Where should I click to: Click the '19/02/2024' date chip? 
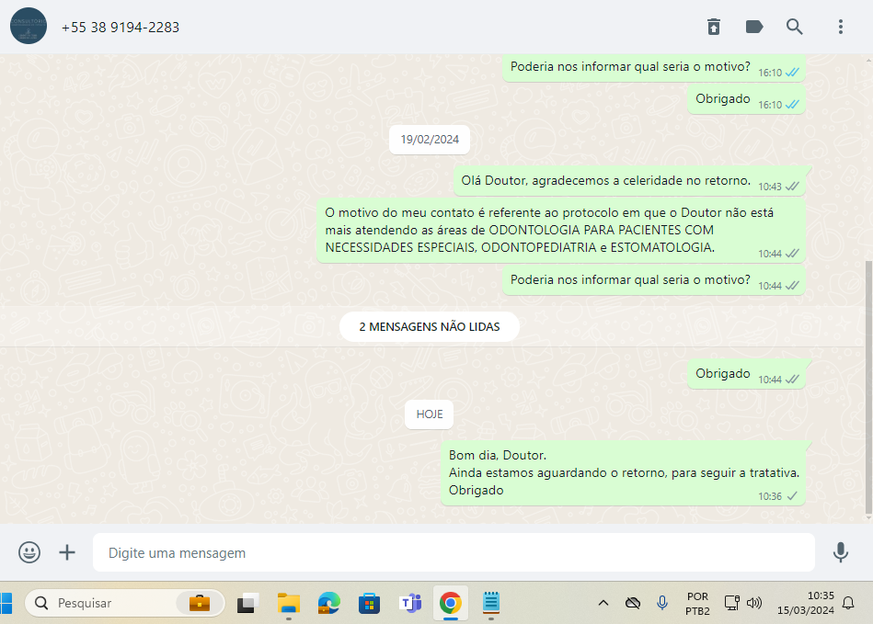(x=430, y=140)
